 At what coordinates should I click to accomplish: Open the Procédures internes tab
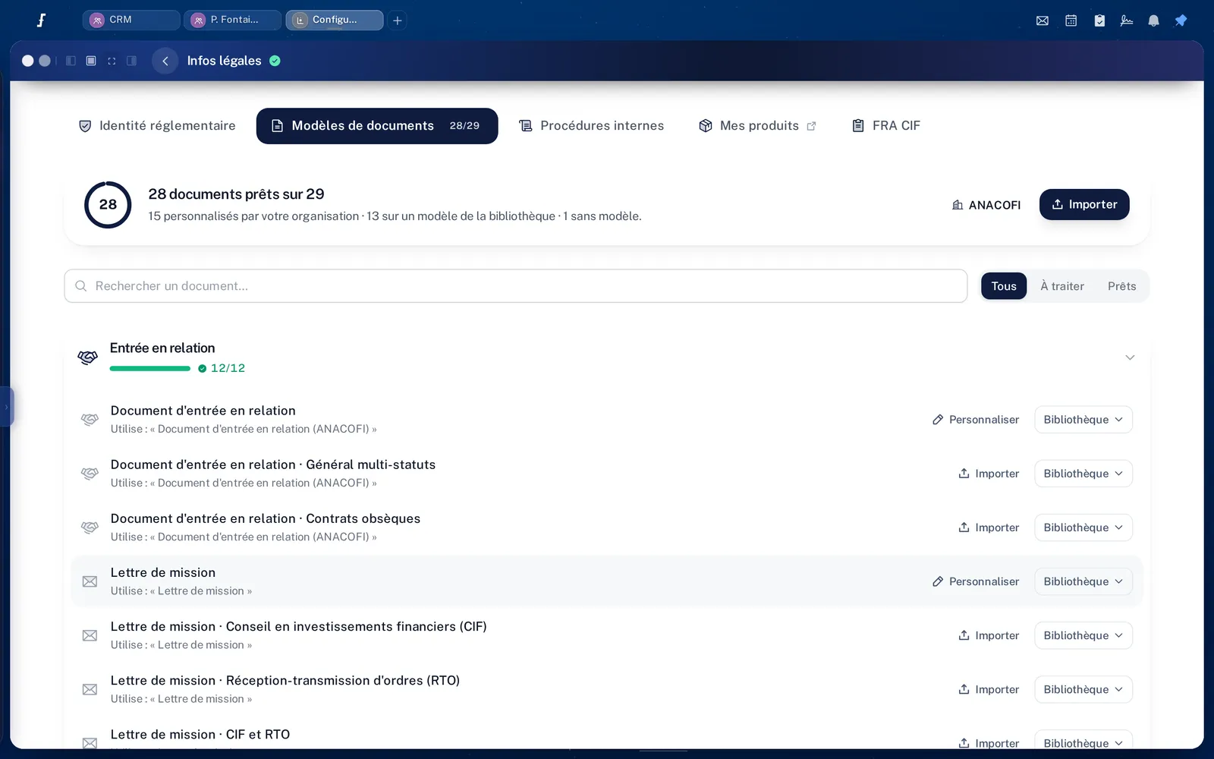click(591, 126)
